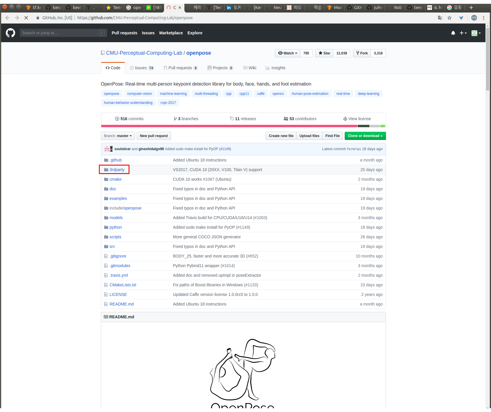This screenshot has width=491, height=412.
Task: Open the Clone or download dropdown
Action: click(x=365, y=136)
